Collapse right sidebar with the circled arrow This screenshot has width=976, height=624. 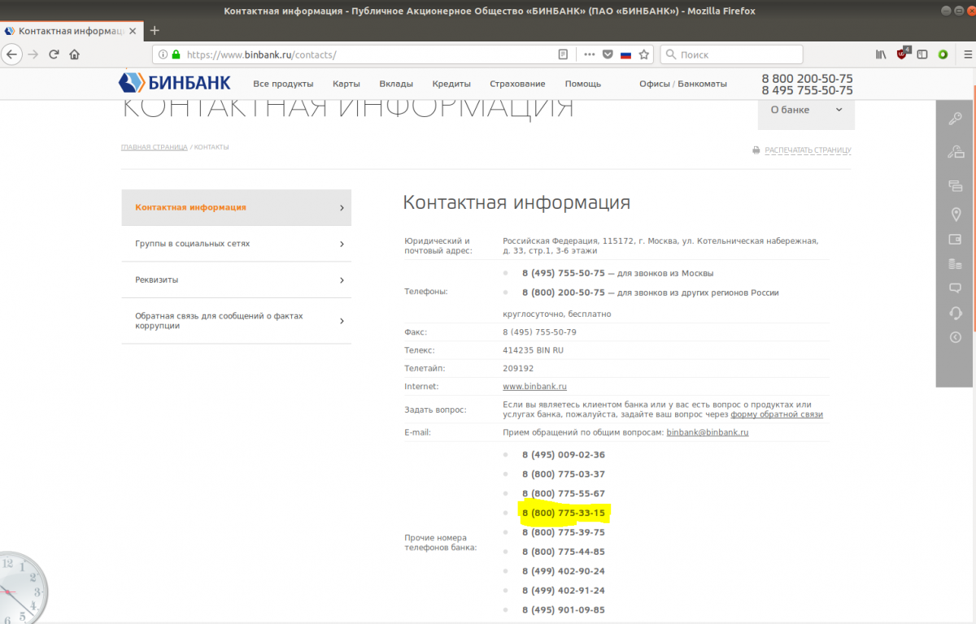(x=956, y=337)
